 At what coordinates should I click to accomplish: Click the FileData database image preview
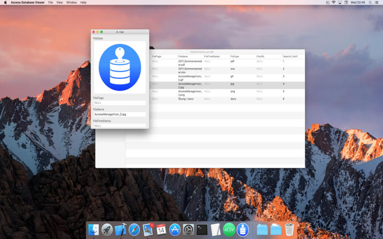tap(120, 67)
